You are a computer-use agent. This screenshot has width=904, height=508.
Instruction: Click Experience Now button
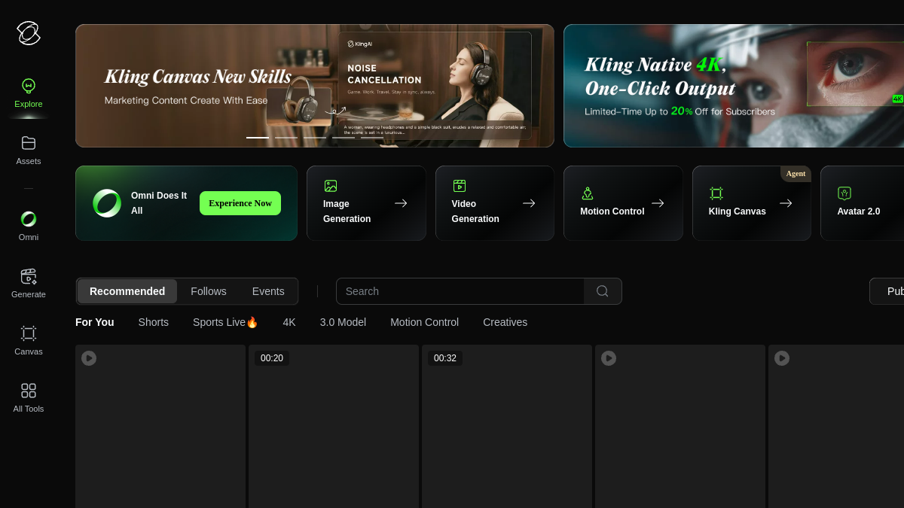click(x=240, y=203)
